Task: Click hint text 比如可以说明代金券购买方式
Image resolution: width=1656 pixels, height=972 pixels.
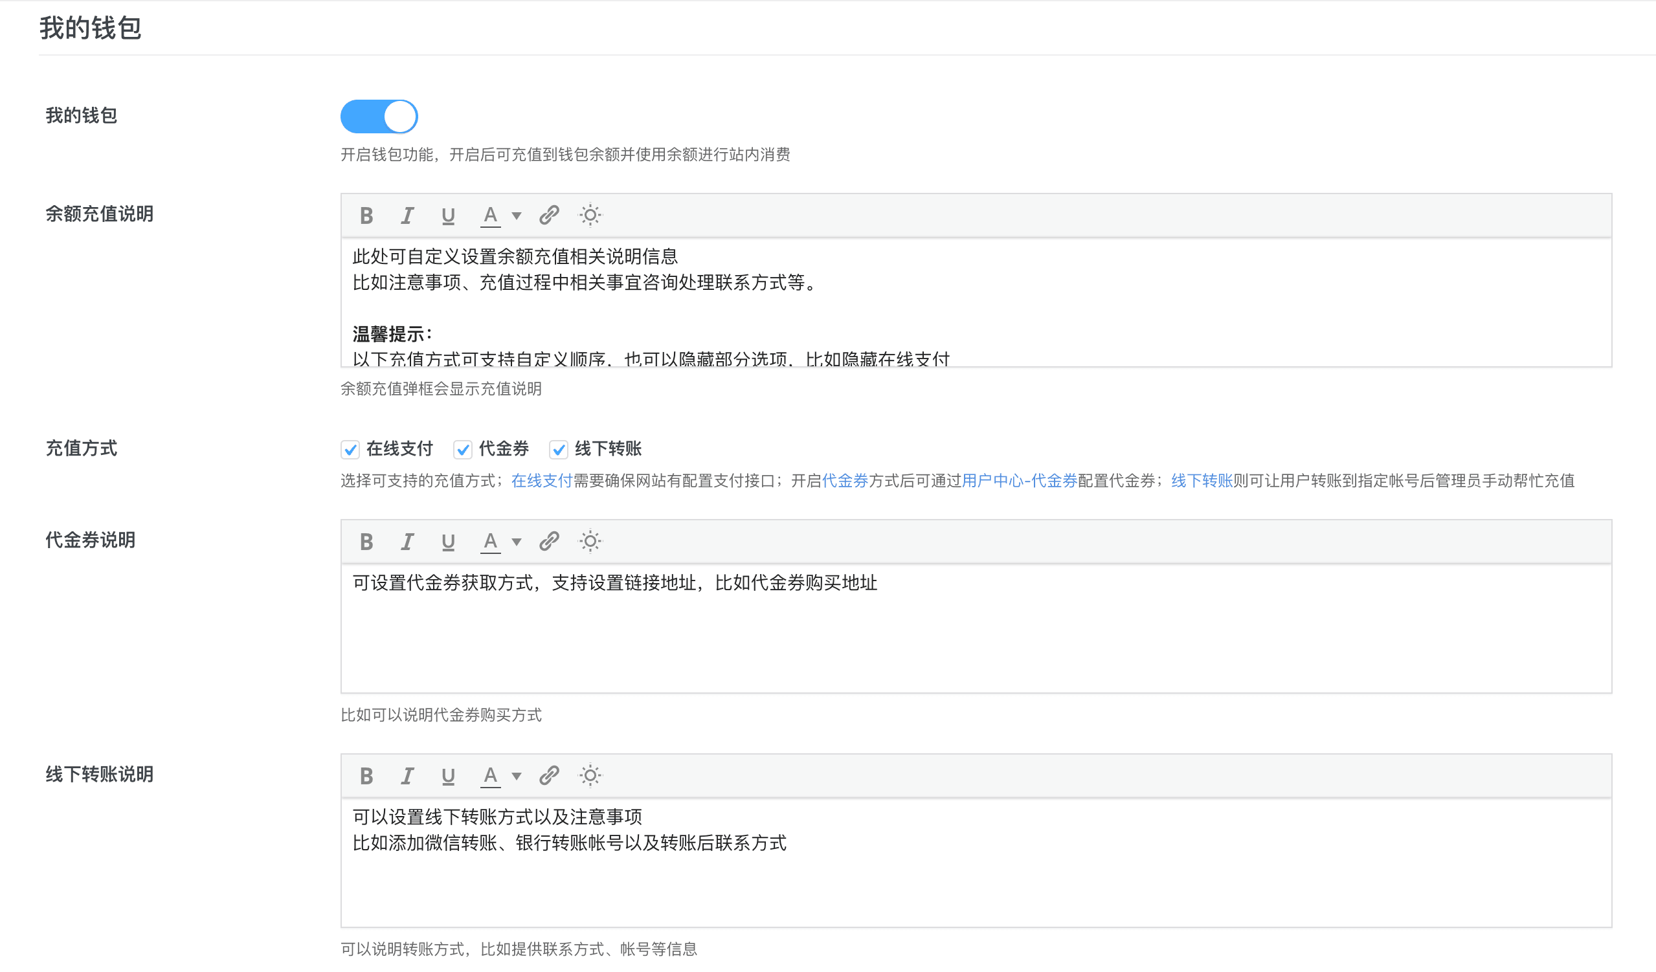Action: tap(441, 715)
